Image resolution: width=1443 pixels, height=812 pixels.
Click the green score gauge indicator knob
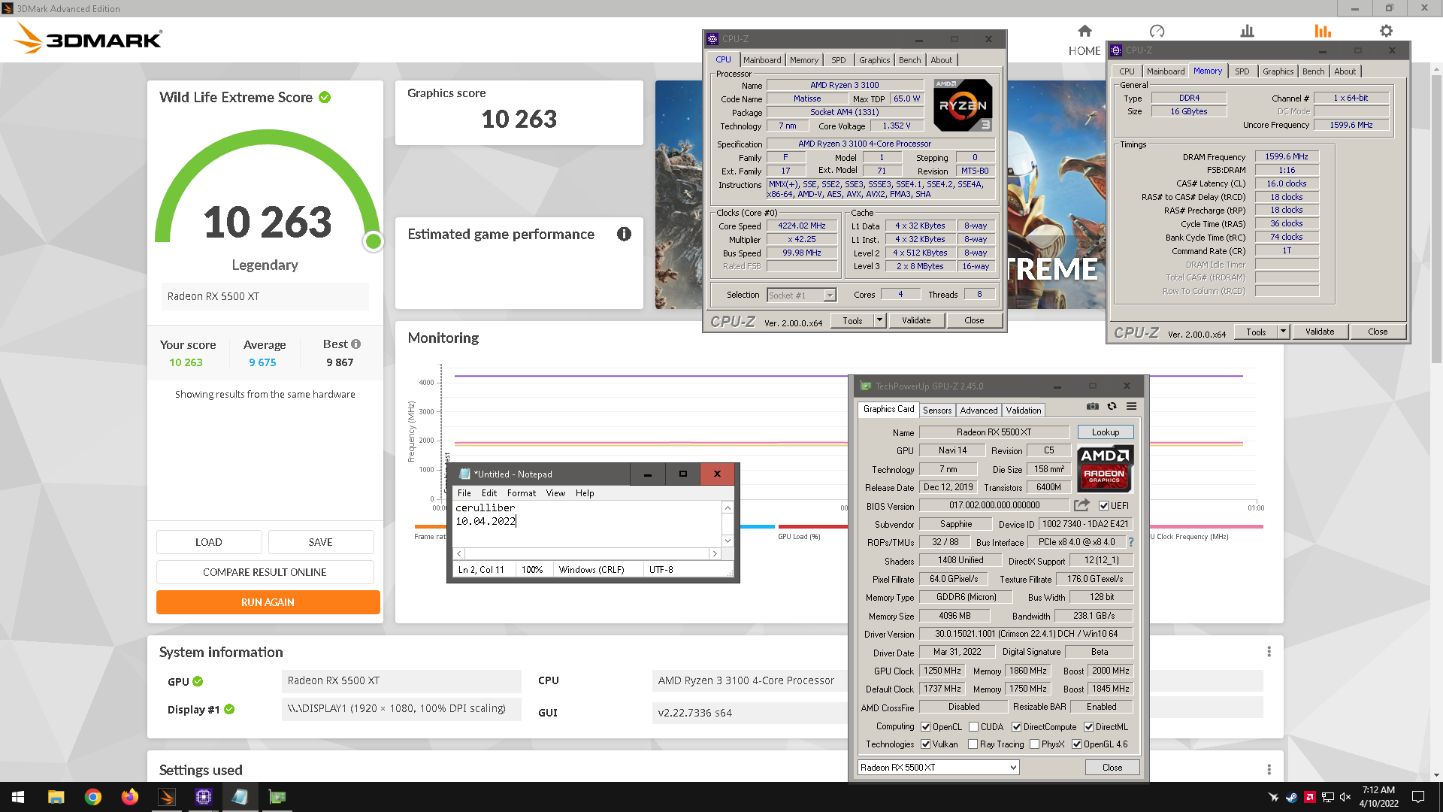click(373, 241)
